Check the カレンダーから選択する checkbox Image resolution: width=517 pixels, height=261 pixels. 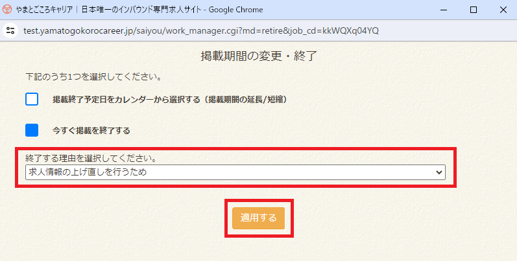click(32, 99)
